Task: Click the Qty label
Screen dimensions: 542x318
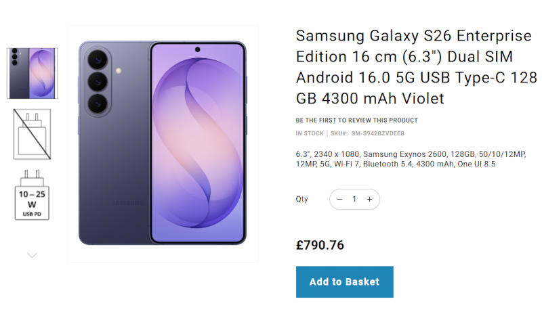Action: coord(301,200)
